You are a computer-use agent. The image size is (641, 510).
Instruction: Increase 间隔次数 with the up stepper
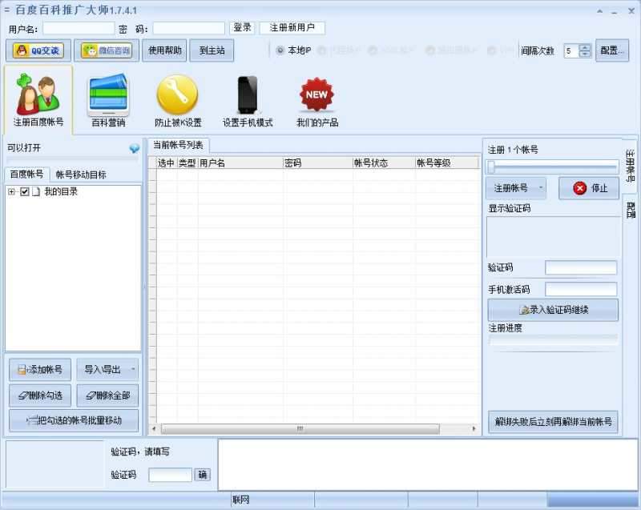tap(586, 46)
